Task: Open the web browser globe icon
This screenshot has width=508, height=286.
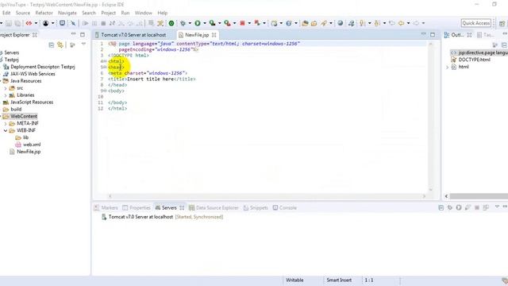Action: click(x=341, y=23)
